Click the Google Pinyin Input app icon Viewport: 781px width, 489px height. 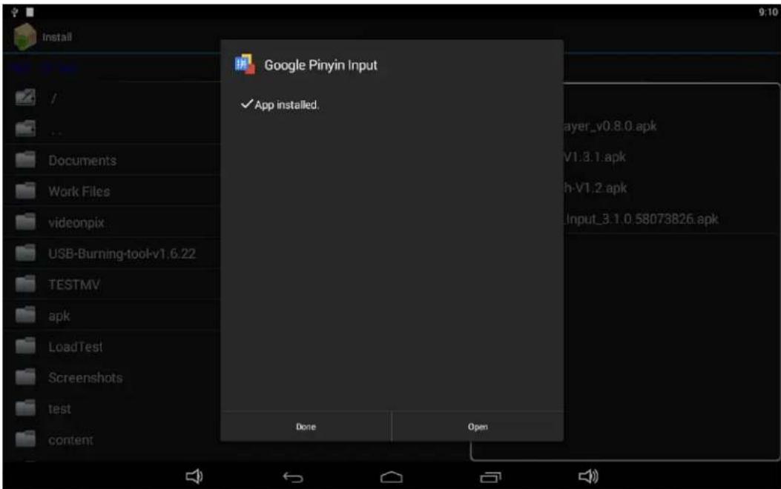click(245, 64)
